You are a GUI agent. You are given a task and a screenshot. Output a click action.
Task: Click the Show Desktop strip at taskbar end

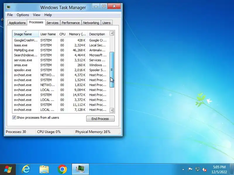pos(232,169)
